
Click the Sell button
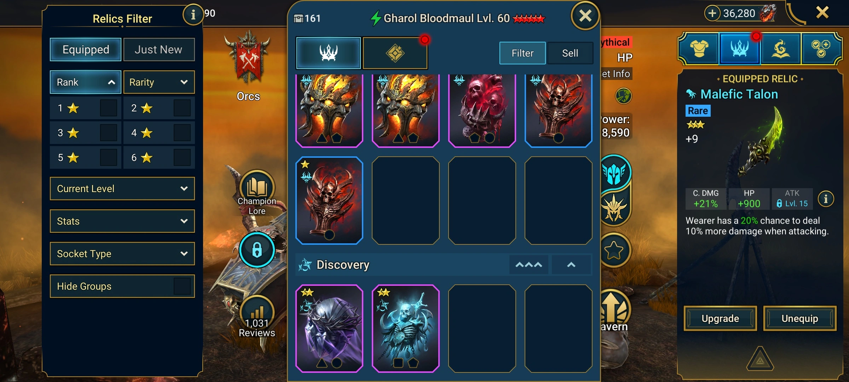[570, 53]
